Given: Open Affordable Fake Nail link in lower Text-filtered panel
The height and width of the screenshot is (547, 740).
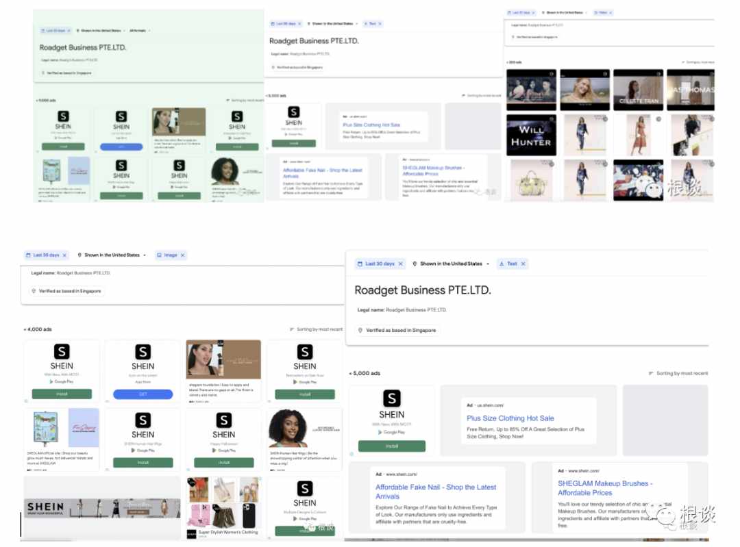Looking at the screenshot, I should [436, 492].
